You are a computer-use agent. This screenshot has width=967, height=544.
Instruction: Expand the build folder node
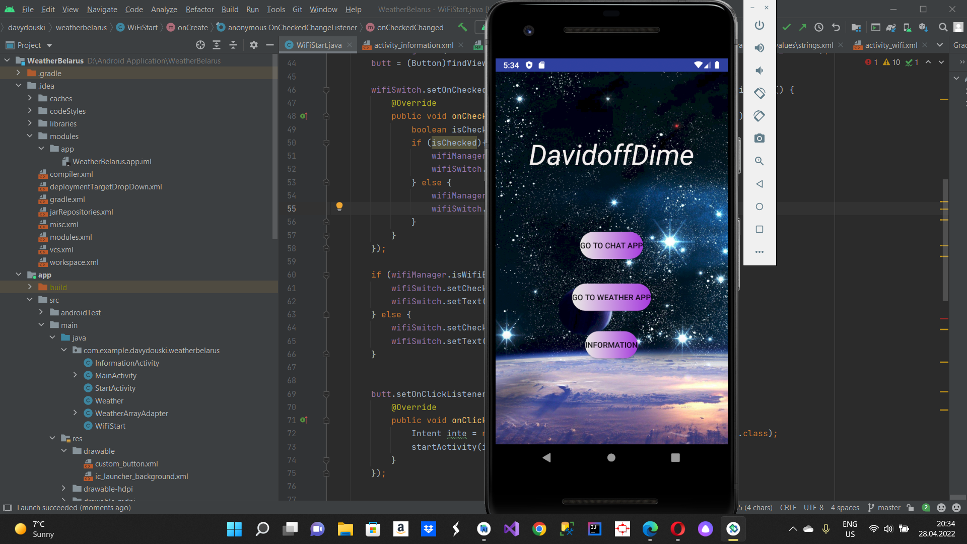30,287
